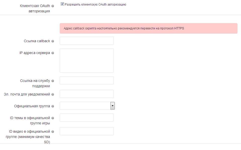Click help icon for Ссылка на службу поддержки
Screen dimensions: 241x150
pos(53,81)
